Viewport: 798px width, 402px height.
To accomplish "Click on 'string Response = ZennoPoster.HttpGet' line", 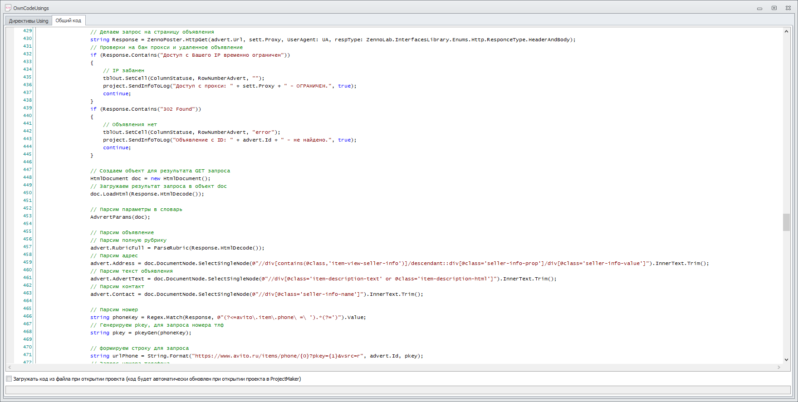I will pos(333,40).
